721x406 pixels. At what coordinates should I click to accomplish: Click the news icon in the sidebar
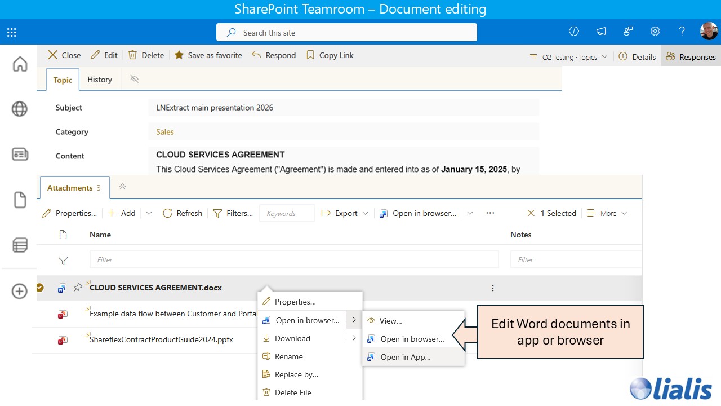19,153
